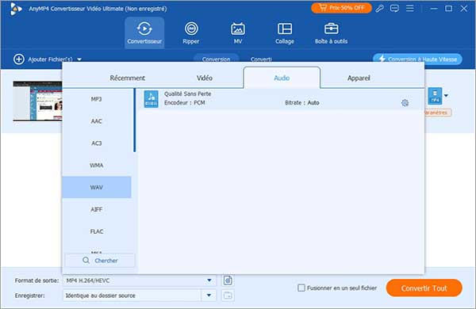Choose AAC in the format list
476x309 pixels.
97,121
